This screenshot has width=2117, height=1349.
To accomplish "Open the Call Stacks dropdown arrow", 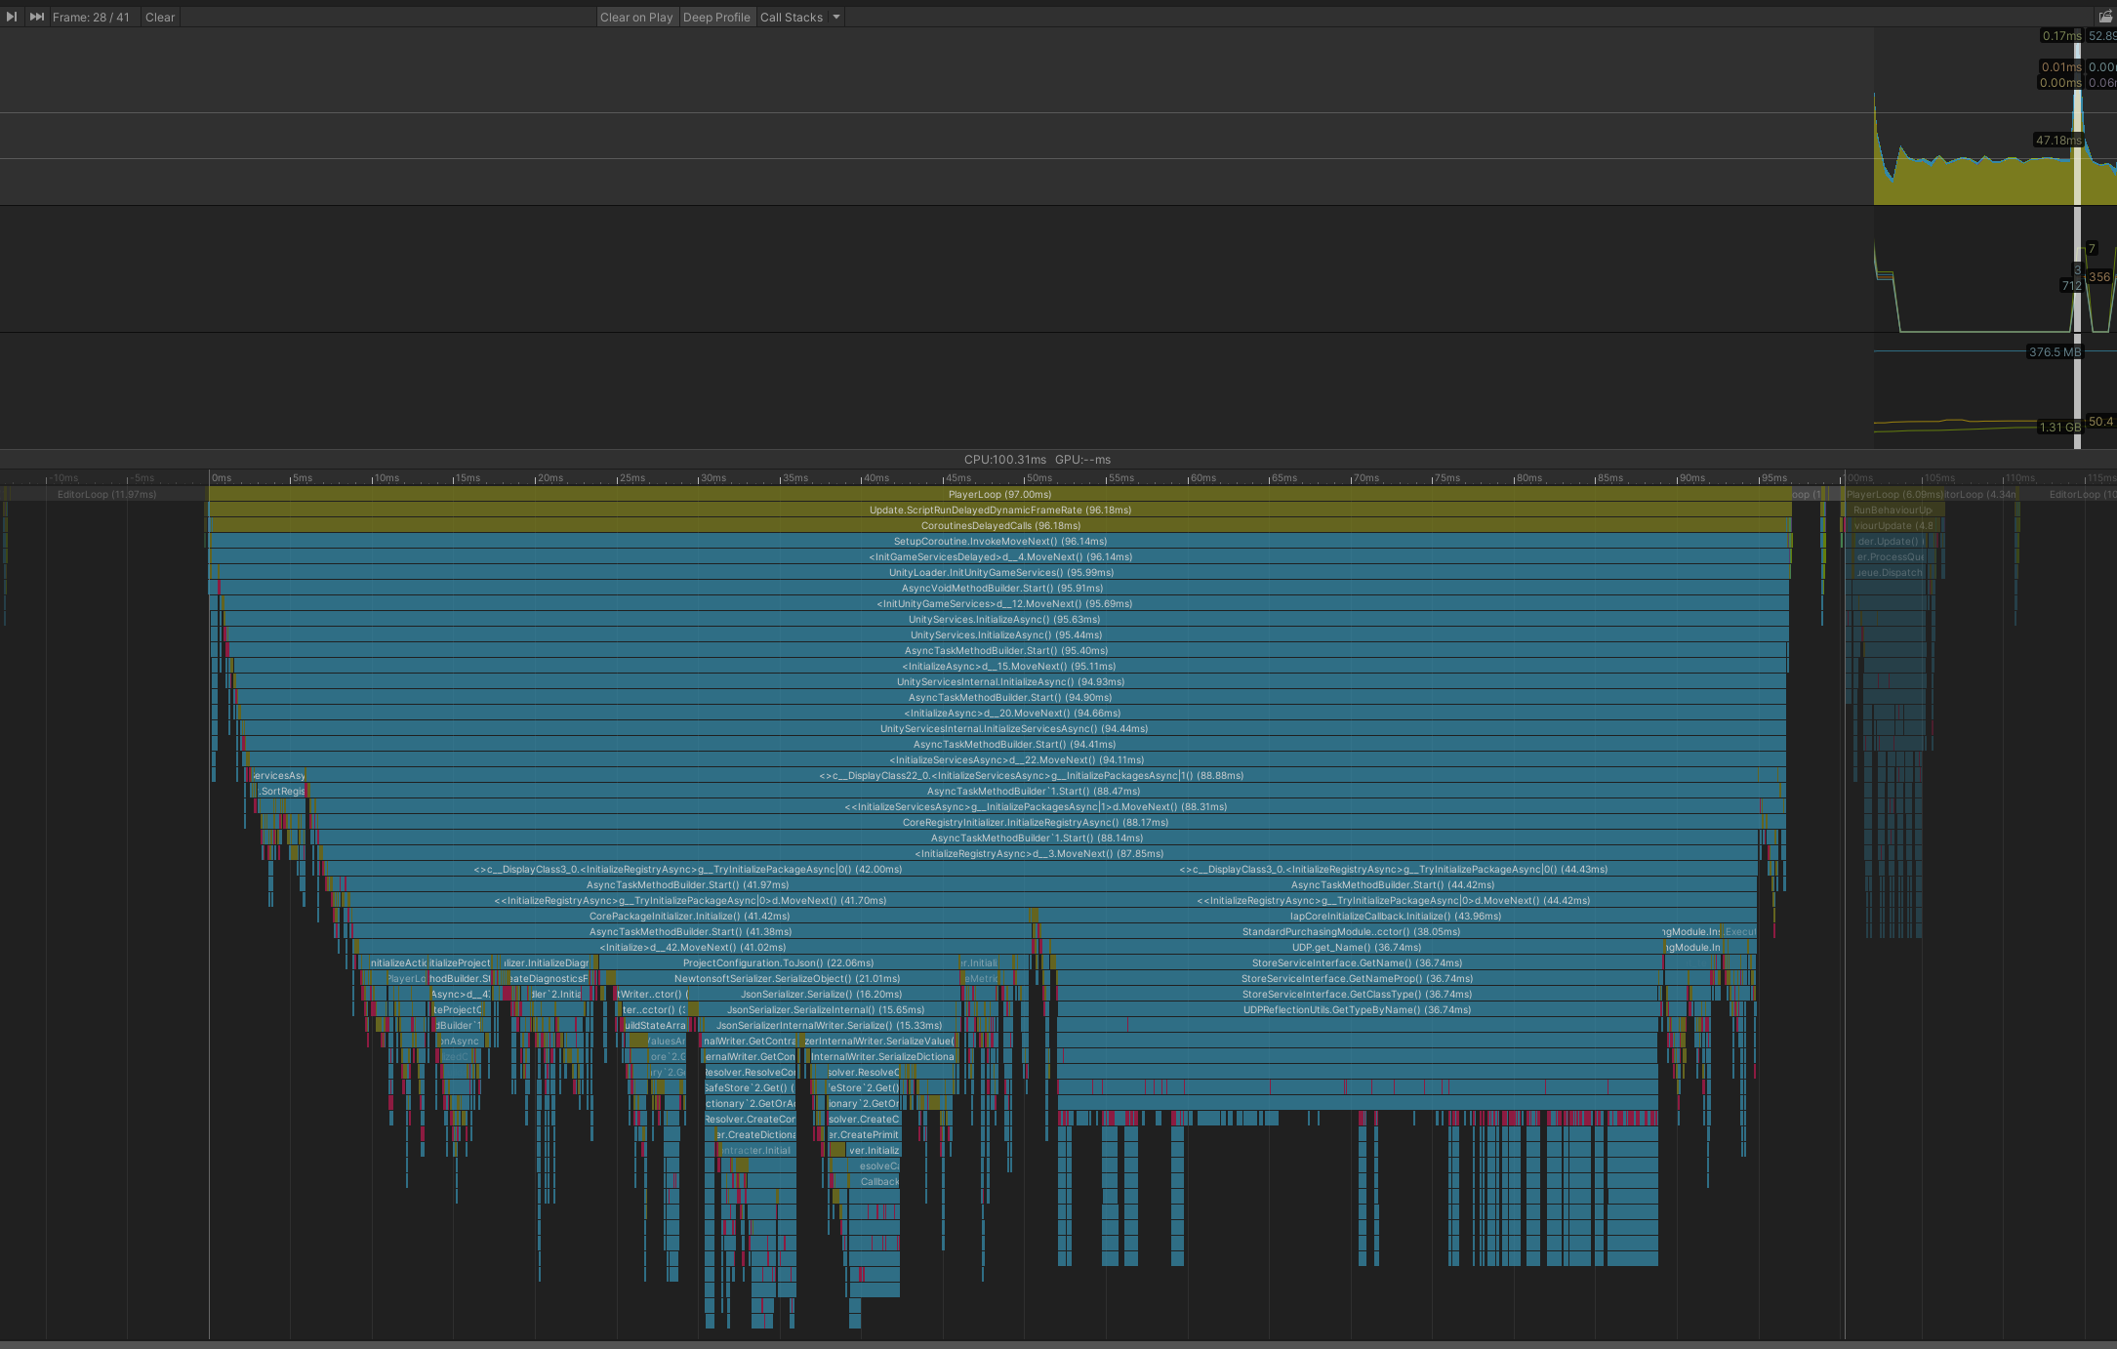I will tap(835, 17).
